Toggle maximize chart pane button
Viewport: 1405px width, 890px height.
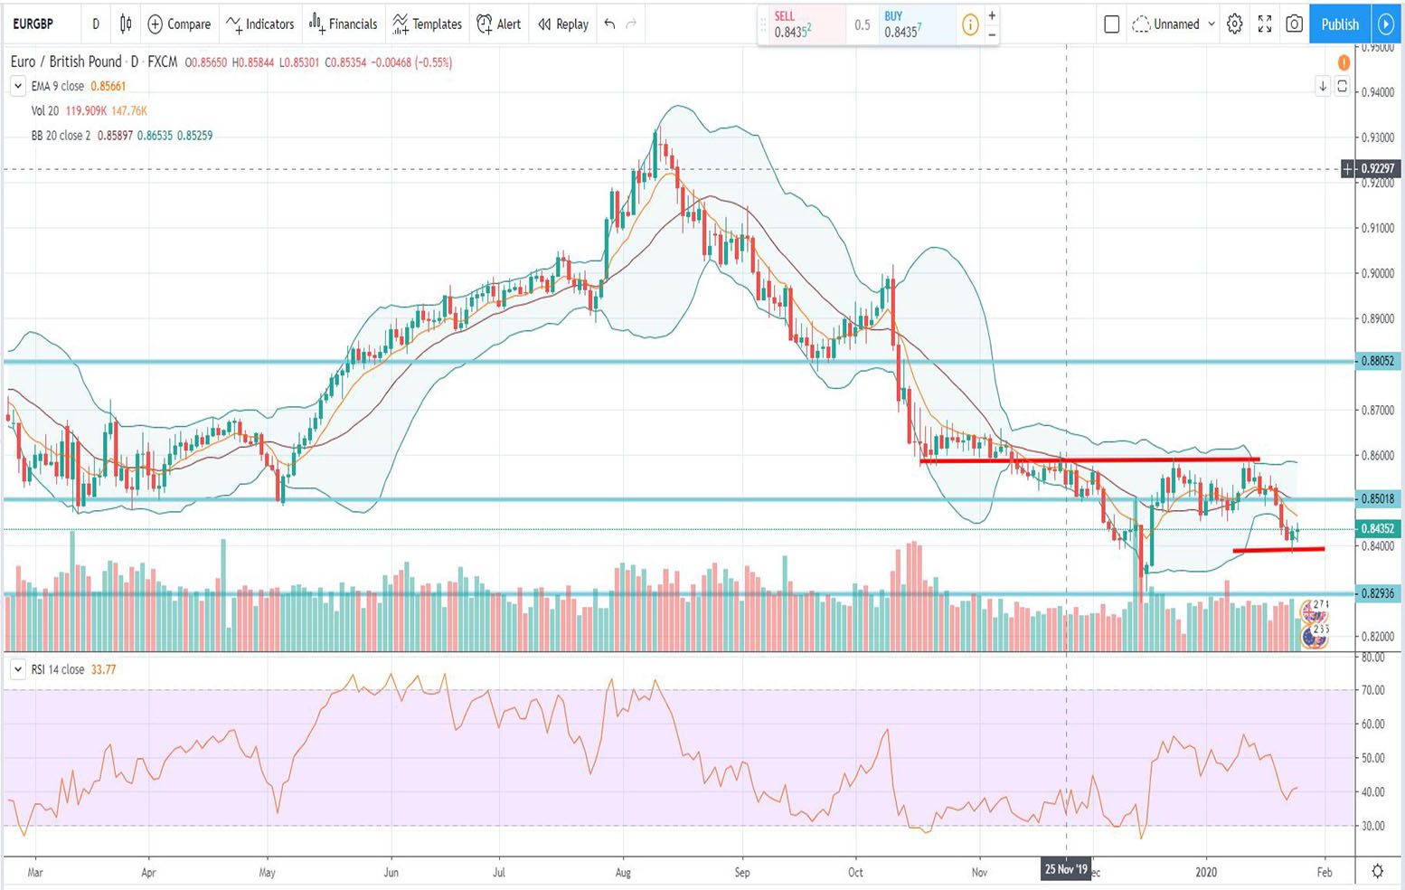1343,86
